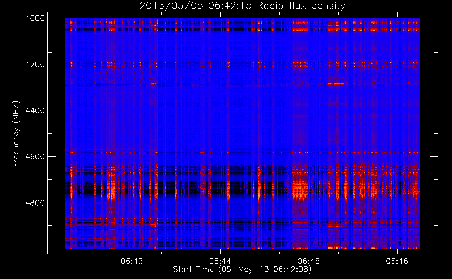Click the small red streak right of 06:43
The width and height of the screenshot is (452, 279).
pos(154,83)
